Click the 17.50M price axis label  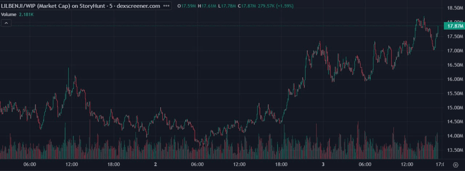tap(455, 37)
